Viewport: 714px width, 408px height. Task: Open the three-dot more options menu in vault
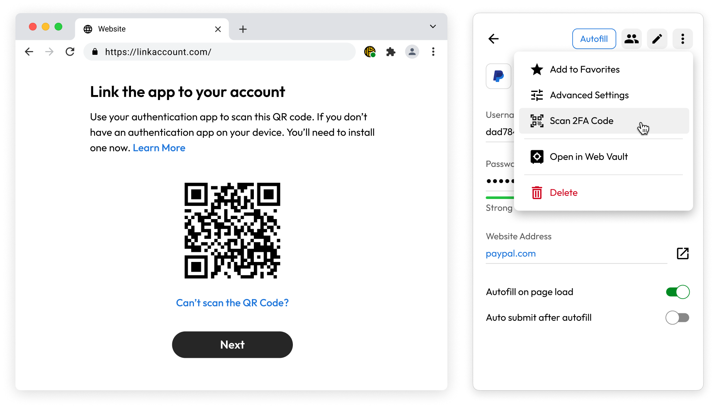(683, 39)
